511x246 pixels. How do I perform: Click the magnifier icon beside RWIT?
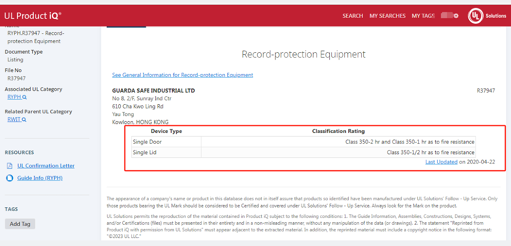[24, 120]
